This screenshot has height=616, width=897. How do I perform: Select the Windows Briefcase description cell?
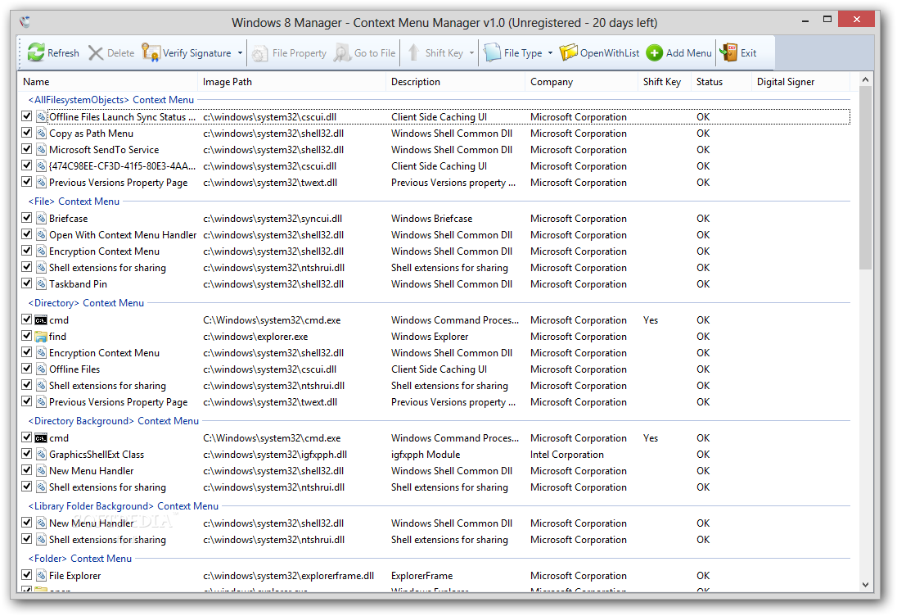click(x=432, y=219)
